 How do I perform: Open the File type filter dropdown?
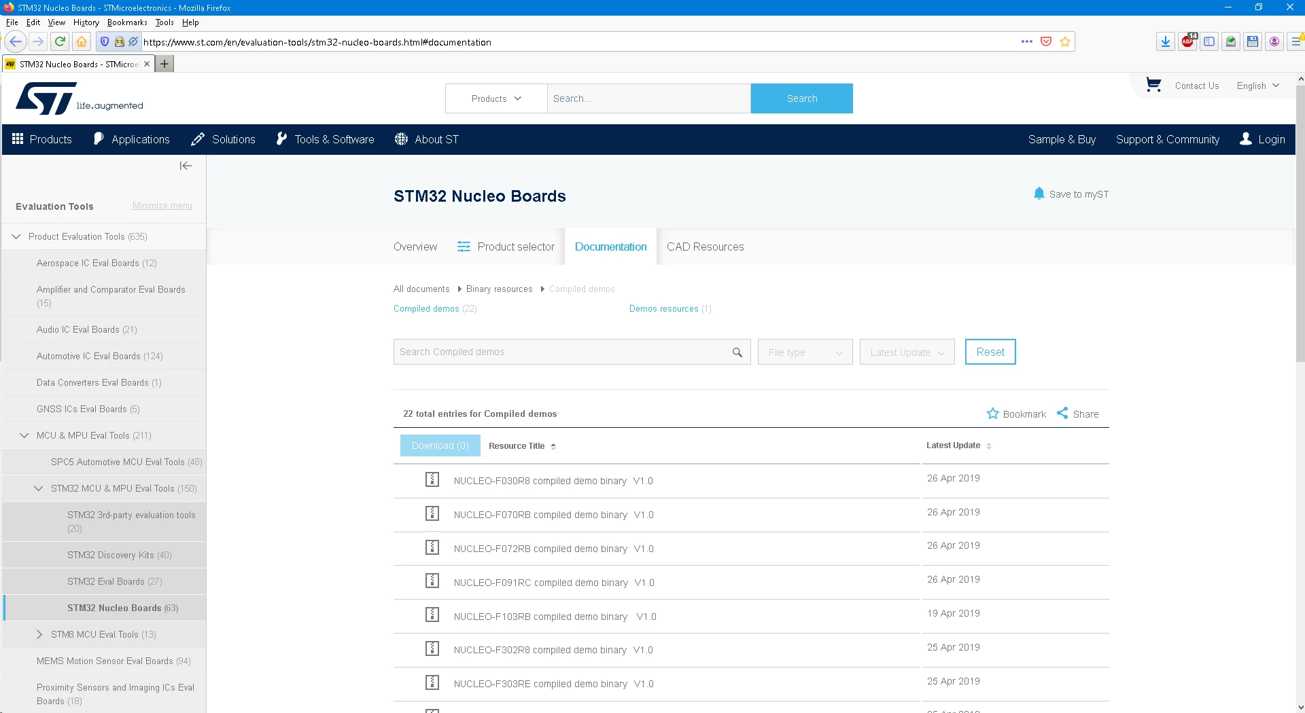tap(805, 352)
